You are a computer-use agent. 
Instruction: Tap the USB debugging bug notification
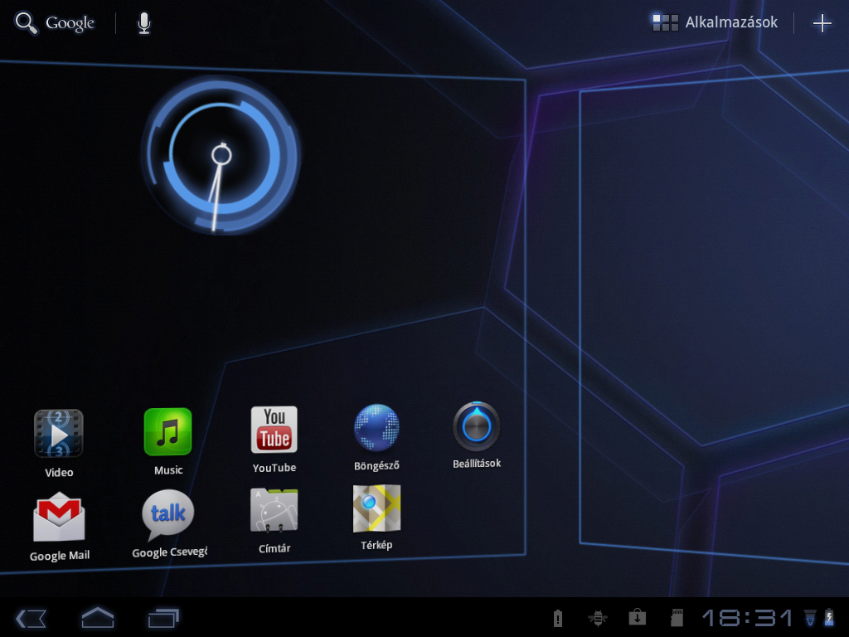(x=598, y=617)
